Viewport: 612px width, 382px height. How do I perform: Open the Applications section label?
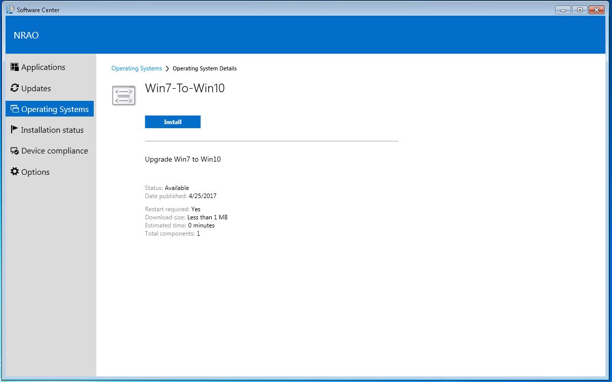click(x=43, y=67)
